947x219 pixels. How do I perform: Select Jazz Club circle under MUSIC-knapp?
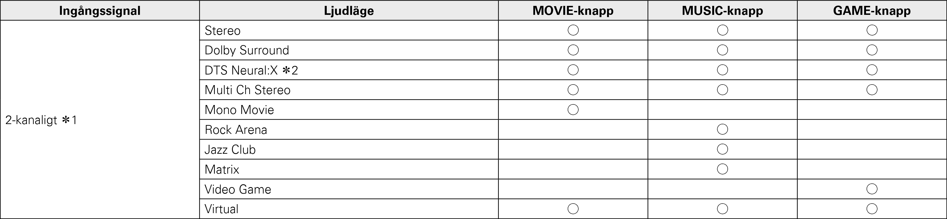722,149
